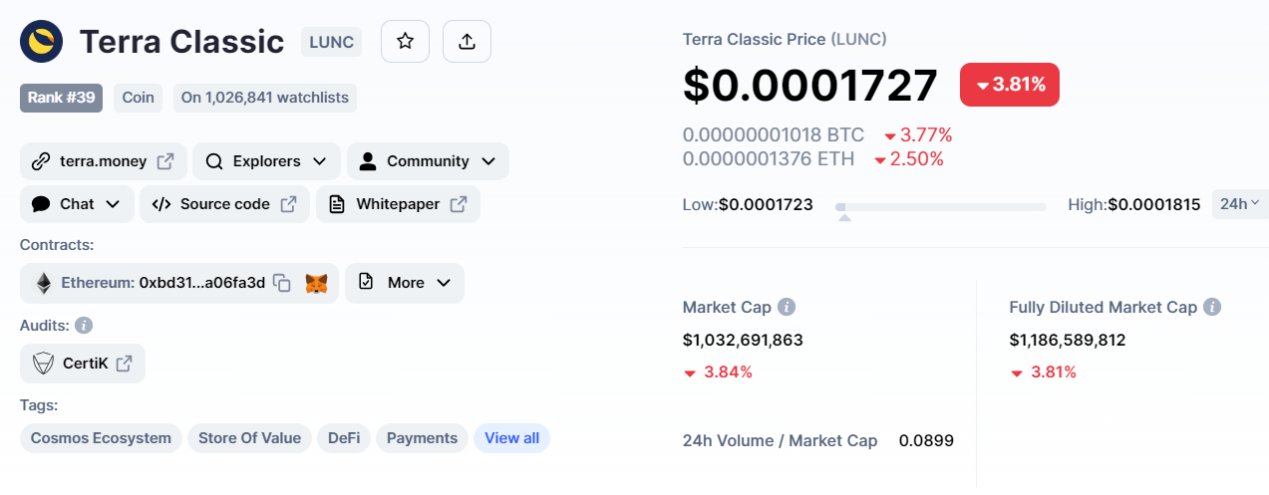Viewport: 1269px width, 495px height.
Task: Click the Terra Classic logo icon
Action: pos(41,42)
